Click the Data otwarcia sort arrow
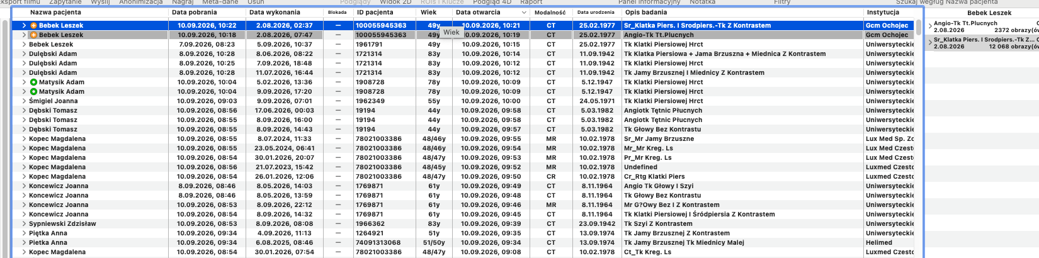The image size is (1039, 258). pos(524,13)
